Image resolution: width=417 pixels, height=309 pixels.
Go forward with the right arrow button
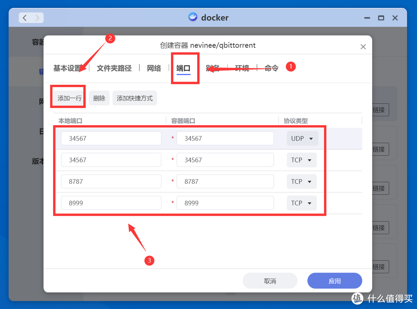[37, 18]
